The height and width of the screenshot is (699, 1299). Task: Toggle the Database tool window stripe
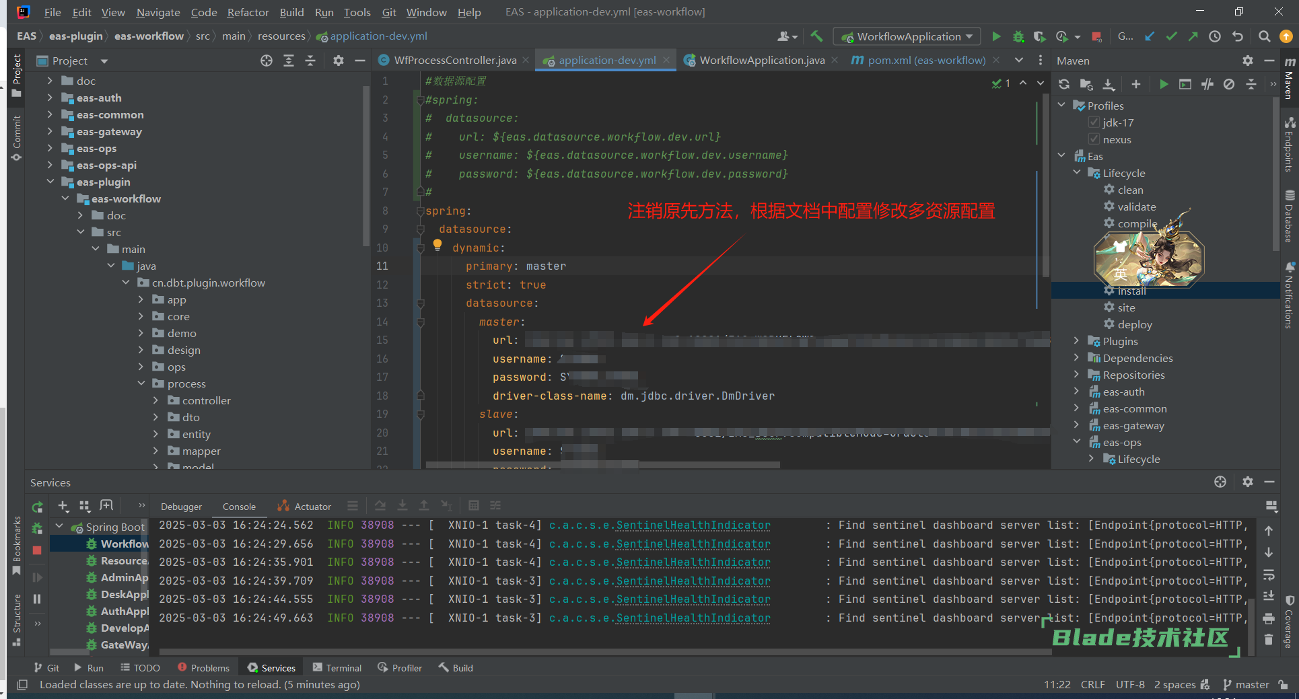pyautogui.click(x=1289, y=216)
